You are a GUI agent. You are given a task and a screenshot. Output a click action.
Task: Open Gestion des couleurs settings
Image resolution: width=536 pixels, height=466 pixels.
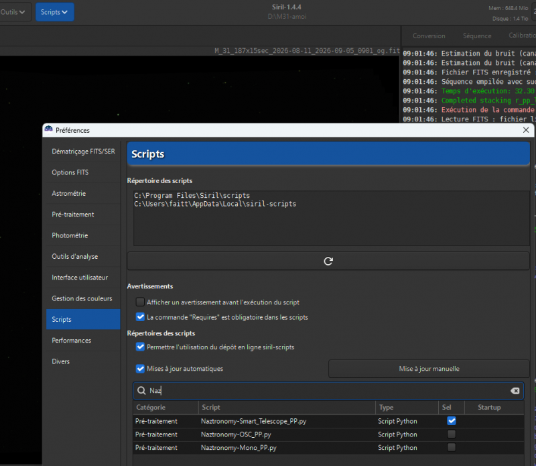[83, 298]
